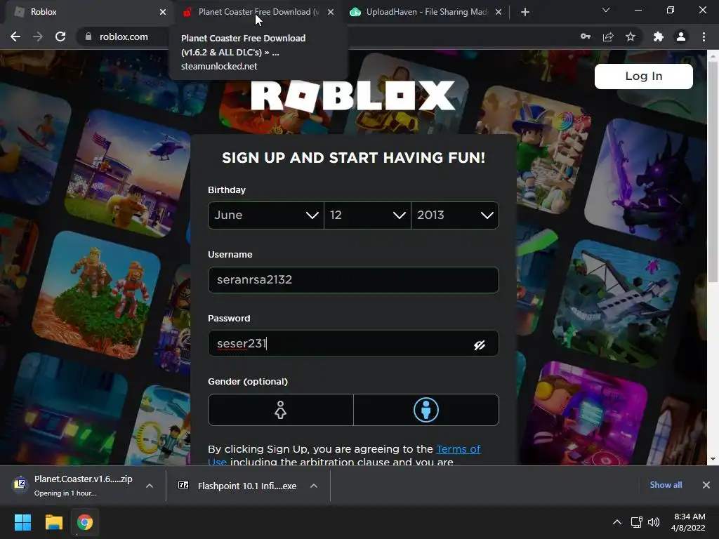Click the scrollbar down arrow
719x539 pixels.
click(x=713, y=459)
